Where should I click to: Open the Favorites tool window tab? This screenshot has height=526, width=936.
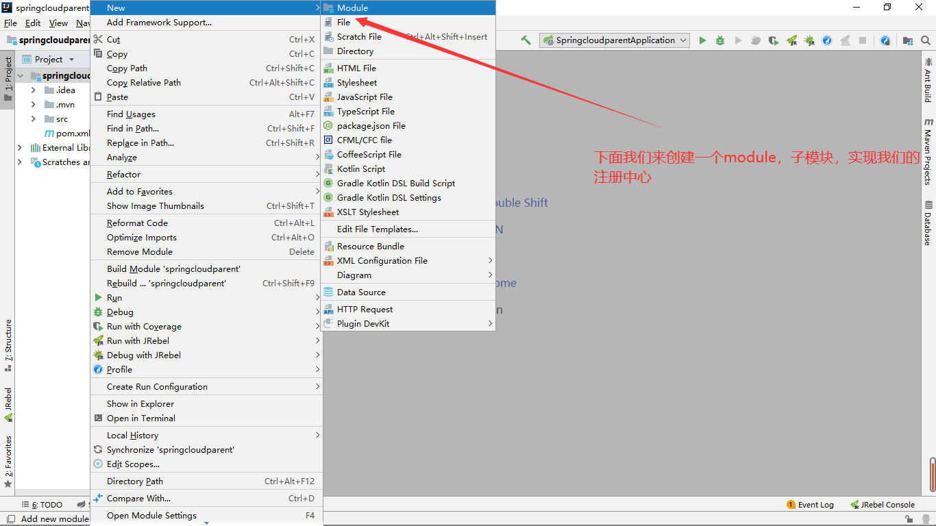[x=8, y=462]
